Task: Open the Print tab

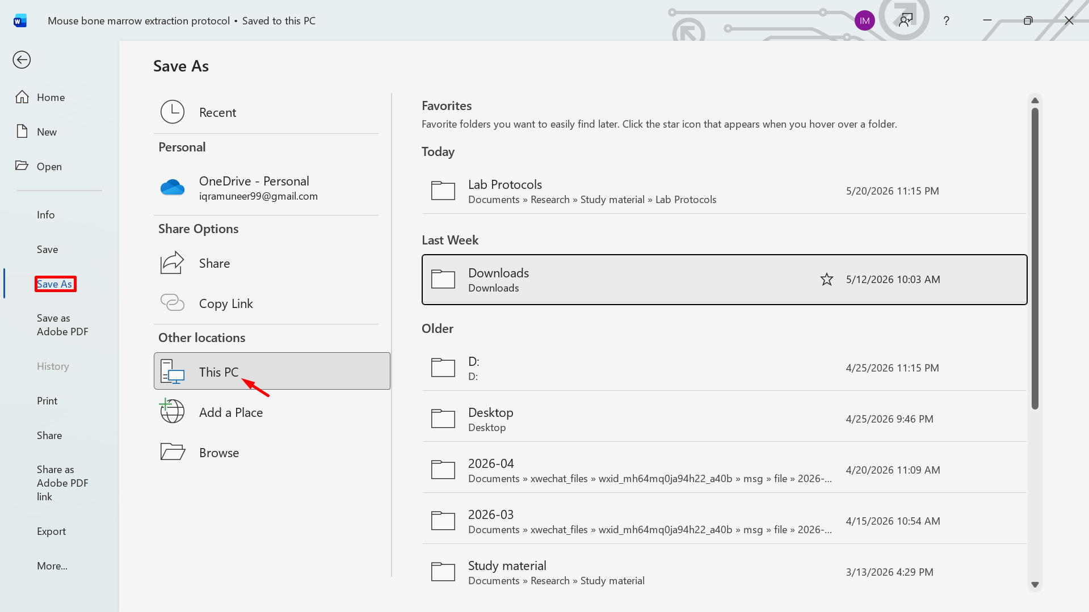Action: (47, 400)
